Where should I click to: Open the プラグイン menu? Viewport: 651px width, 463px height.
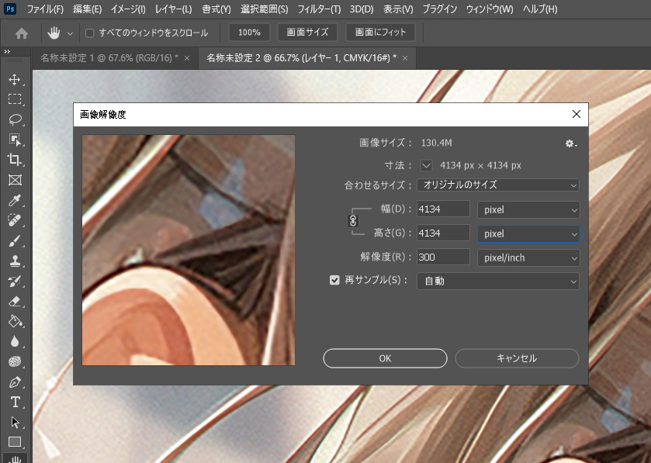tap(439, 9)
